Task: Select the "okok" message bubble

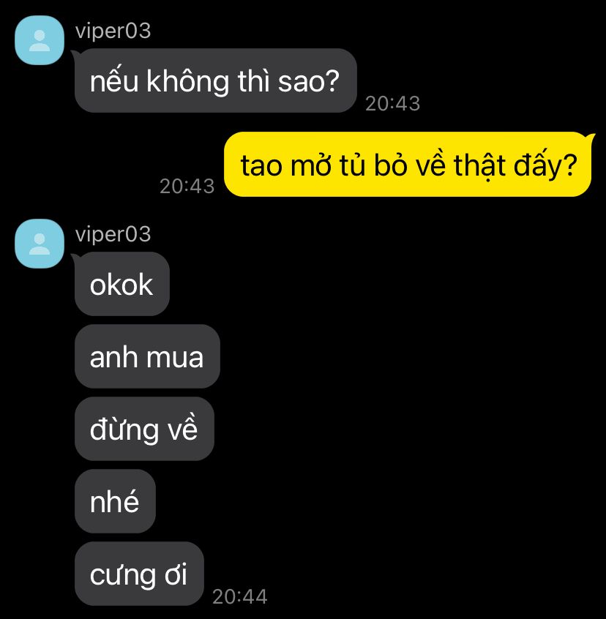Action: (122, 284)
